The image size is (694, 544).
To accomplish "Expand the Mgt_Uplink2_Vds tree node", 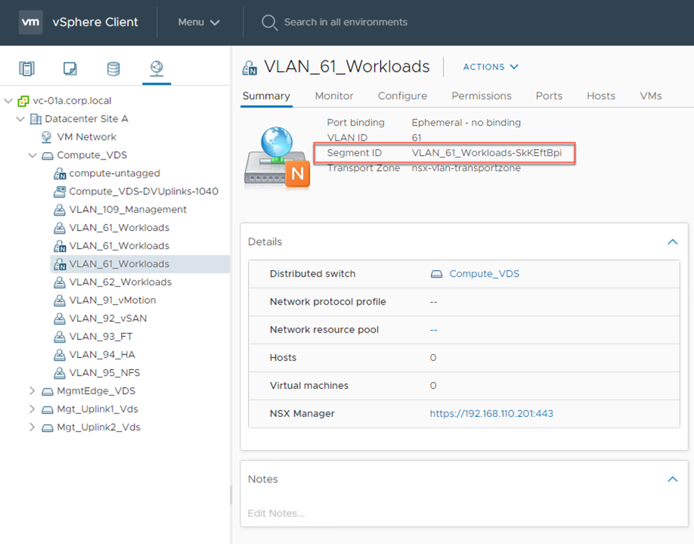I will point(32,427).
